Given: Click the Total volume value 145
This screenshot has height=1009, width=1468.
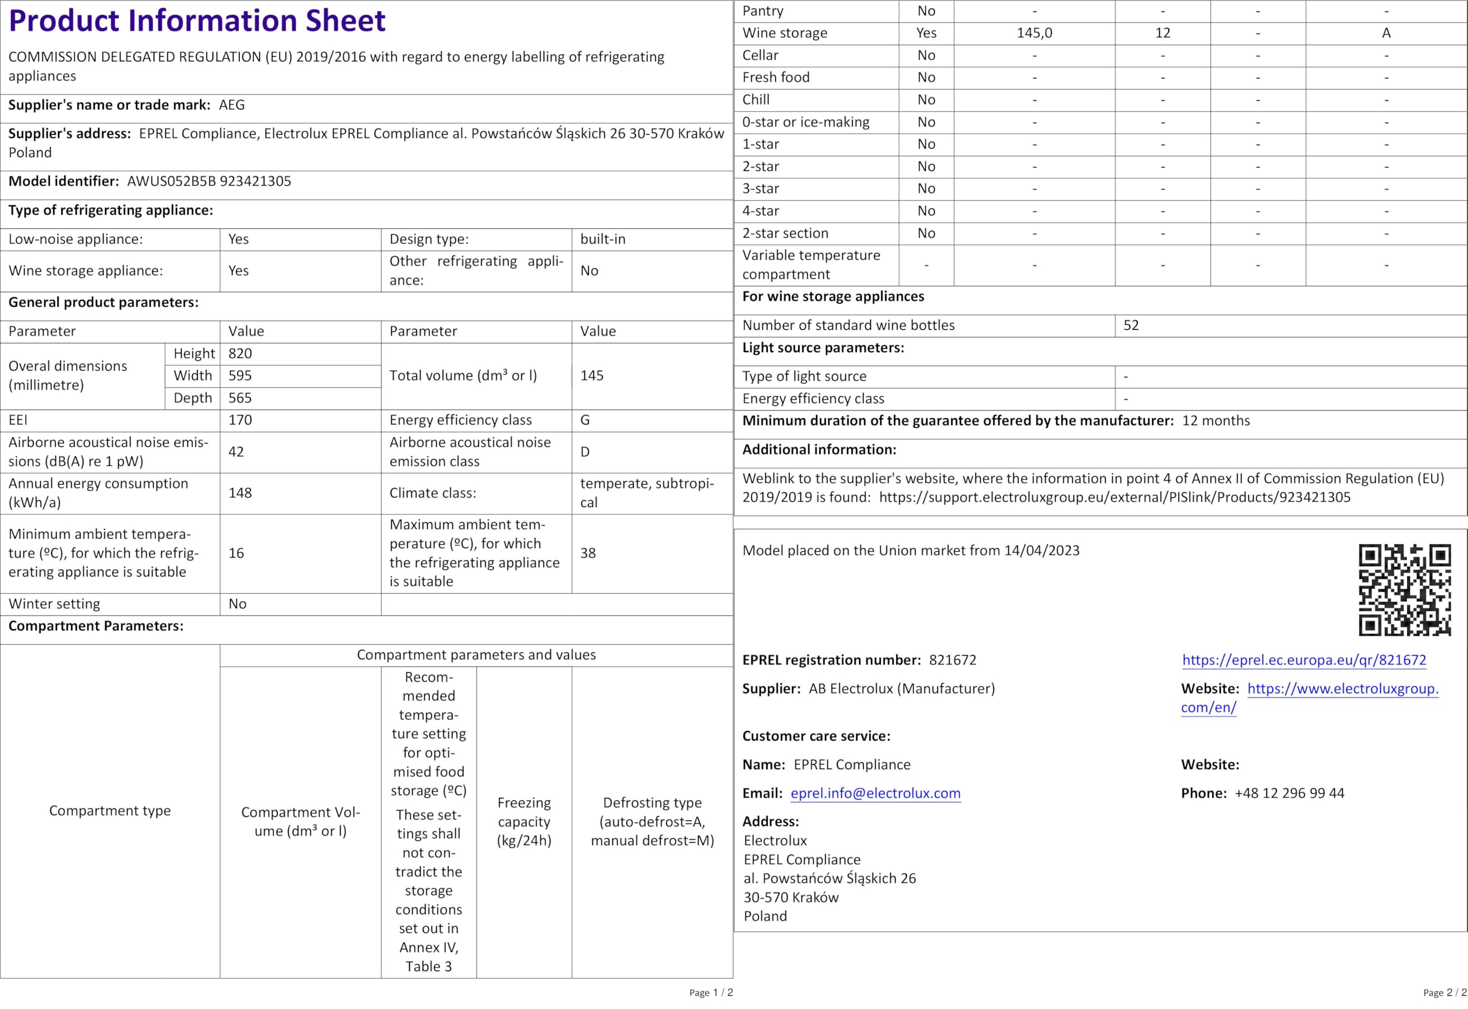Looking at the screenshot, I should (x=591, y=376).
